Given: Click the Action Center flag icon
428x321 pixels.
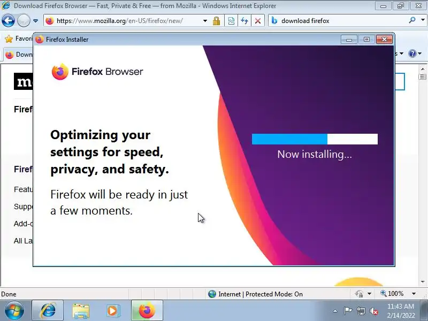Looking at the screenshot, I should pyautogui.click(x=348, y=311).
